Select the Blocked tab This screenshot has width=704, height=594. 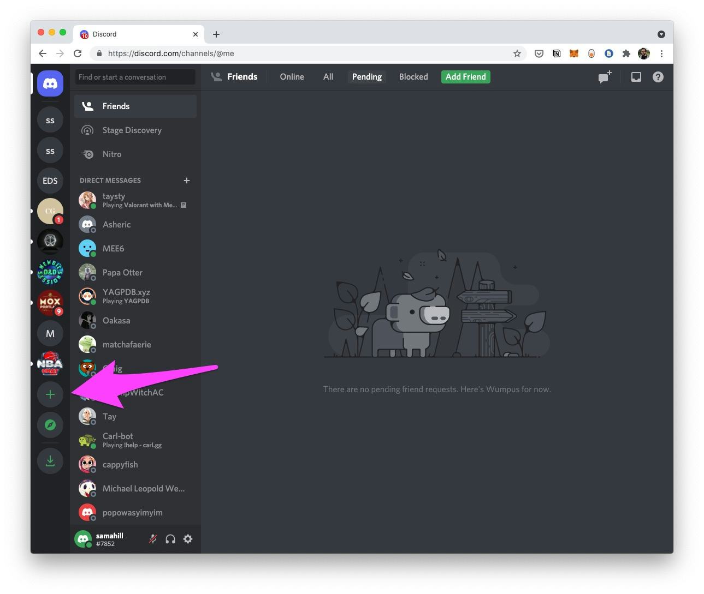[x=413, y=77]
